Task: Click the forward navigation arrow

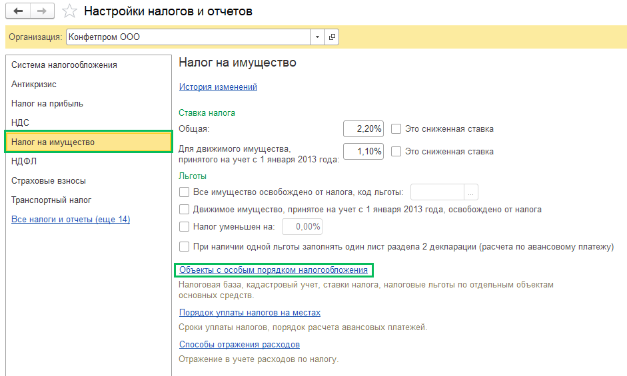Action: [x=41, y=11]
